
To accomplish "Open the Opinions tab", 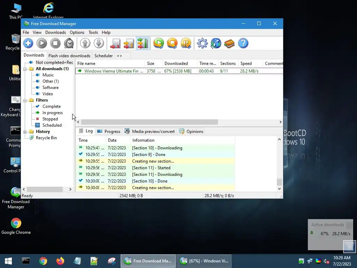I will coord(191,132).
